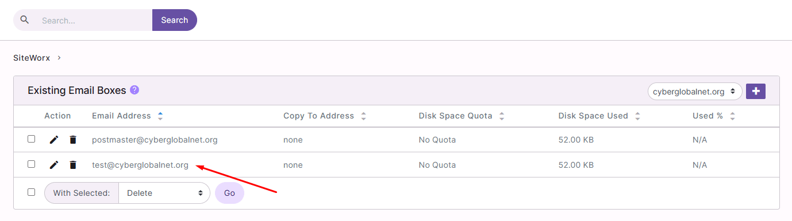Add a new email box with plus button
This screenshot has width=792, height=221.
[x=756, y=91]
